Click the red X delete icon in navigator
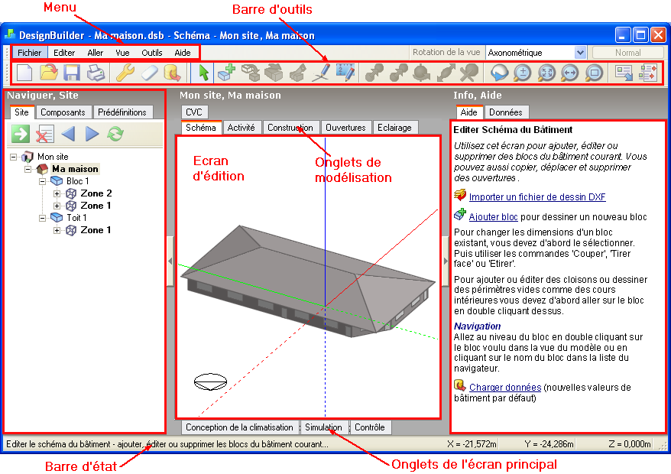The image size is (671, 474). [x=45, y=135]
